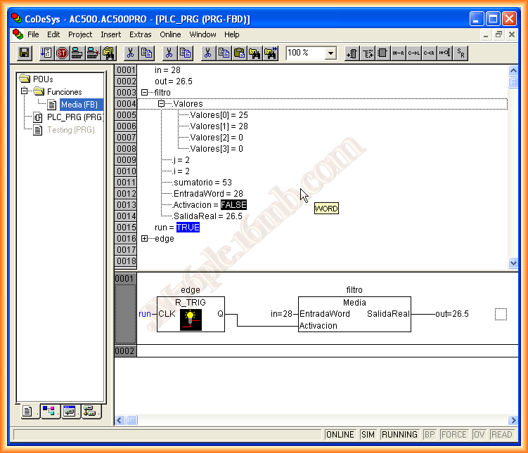The height and width of the screenshot is (453, 528).
Task: Toggle the run variable's TRUE value
Action: tap(188, 228)
